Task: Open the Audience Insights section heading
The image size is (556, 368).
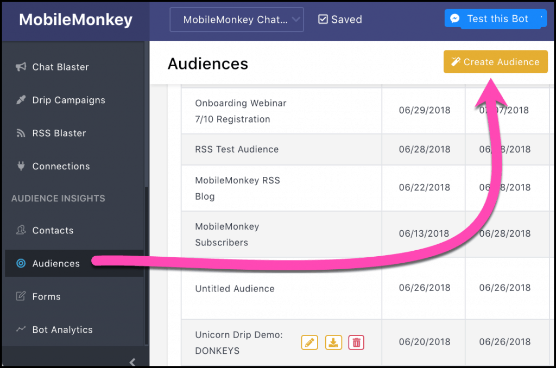Action: point(58,199)
